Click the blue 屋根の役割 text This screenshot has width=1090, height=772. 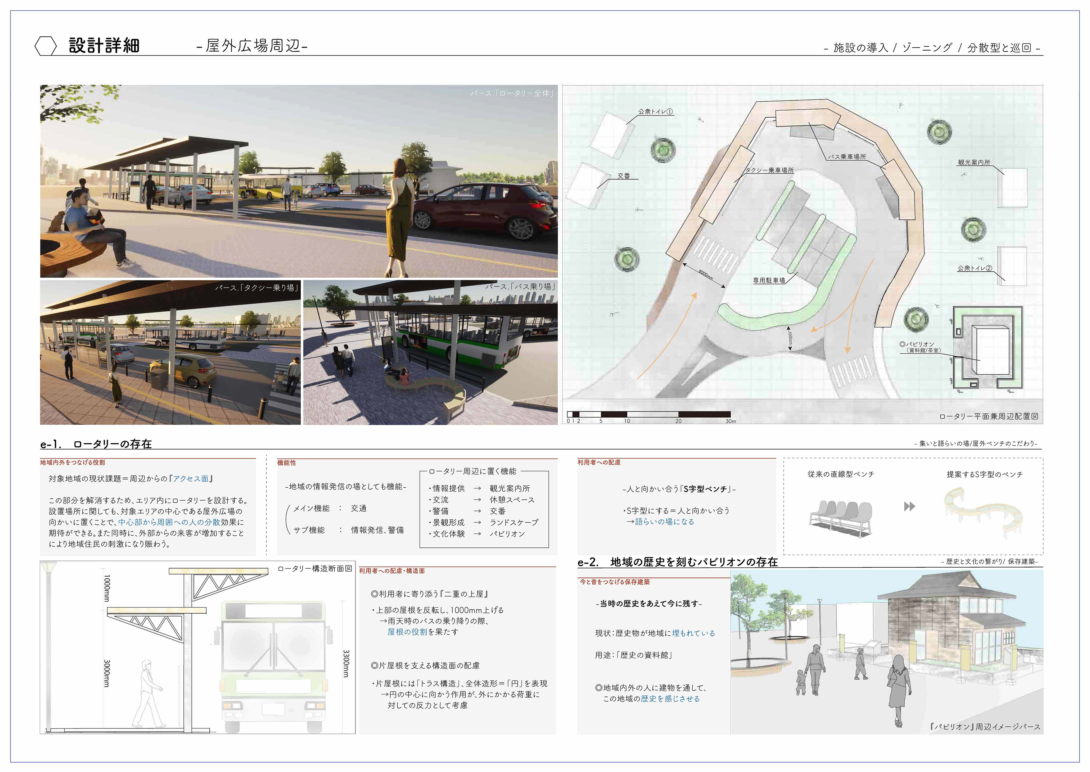pyautogui.click(x=407, y=632)
